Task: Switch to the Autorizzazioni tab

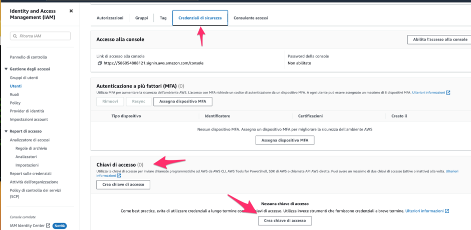Action: coord(110,18)
